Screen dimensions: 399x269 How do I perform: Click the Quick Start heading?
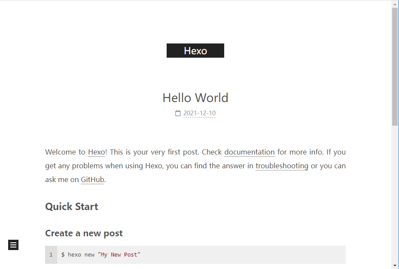(71, 207)
